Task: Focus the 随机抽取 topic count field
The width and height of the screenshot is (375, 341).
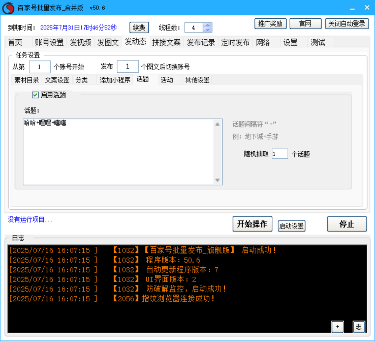Action: pyautogui.click(x=280, y=154)
